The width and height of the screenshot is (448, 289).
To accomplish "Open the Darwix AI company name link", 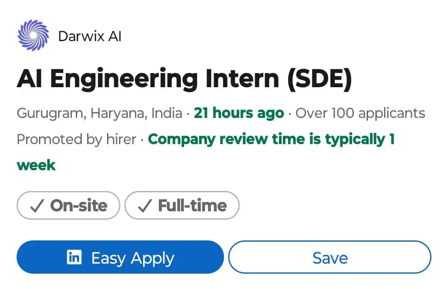I will point(90,37).
